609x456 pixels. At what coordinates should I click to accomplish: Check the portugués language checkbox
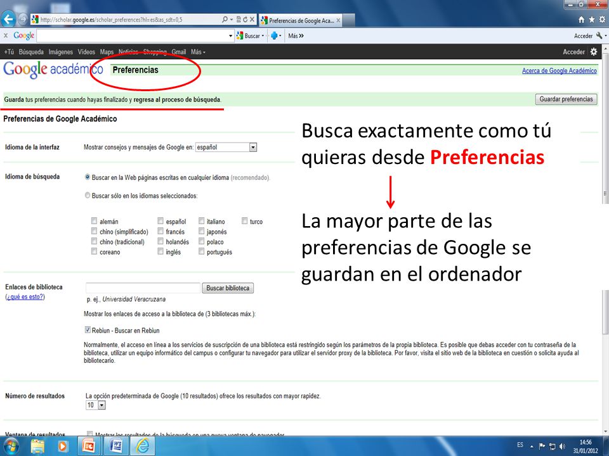[x=201, y=251]
